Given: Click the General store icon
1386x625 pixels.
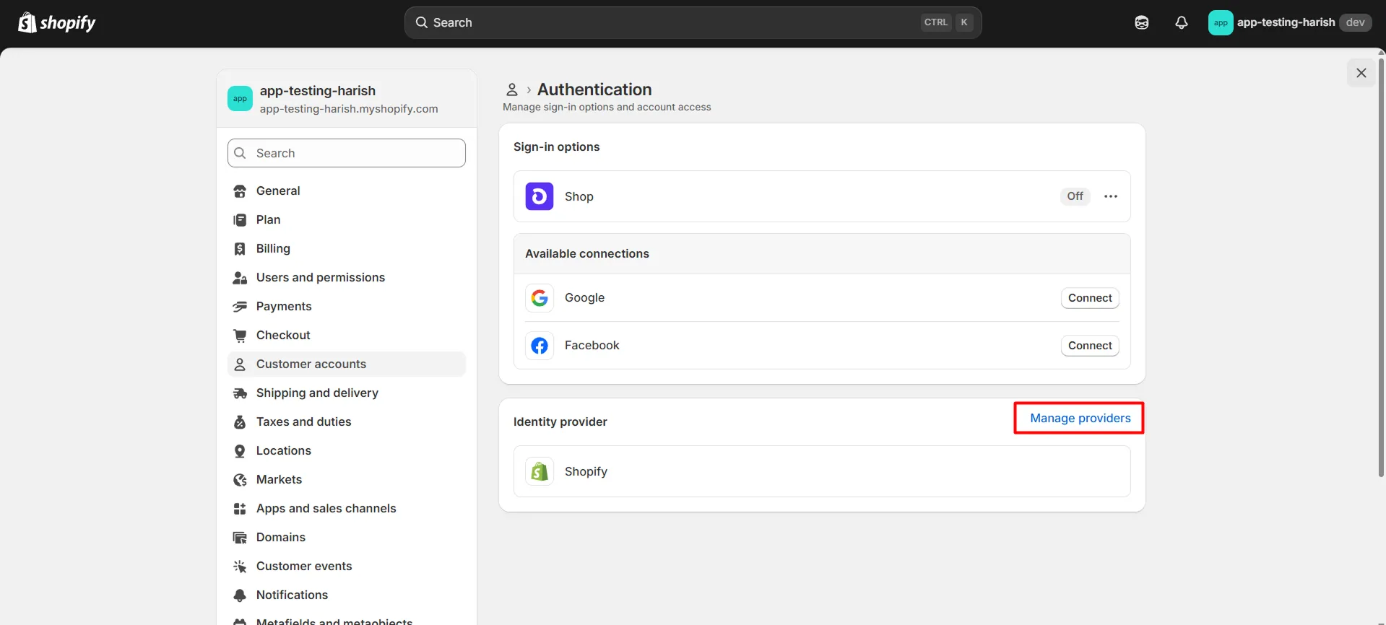Looking at the screenshot, I should pyautogui.click(x=240, y=191).
